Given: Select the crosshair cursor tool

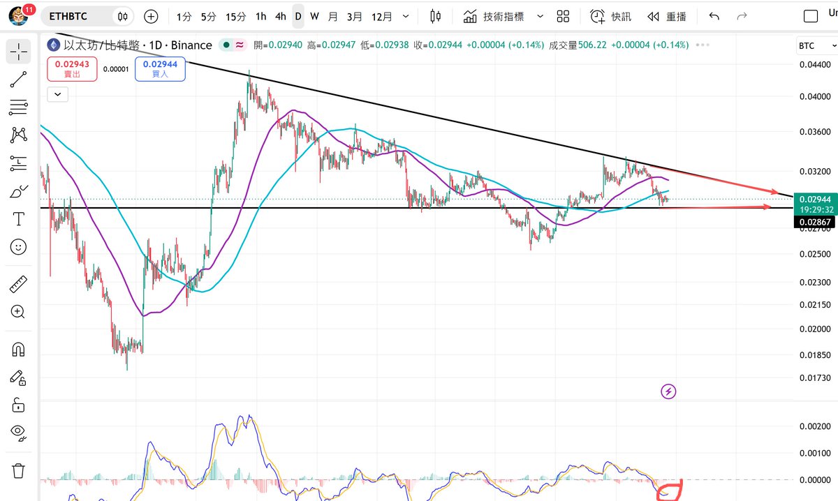Looking at the screenshot, I should 19,51.
